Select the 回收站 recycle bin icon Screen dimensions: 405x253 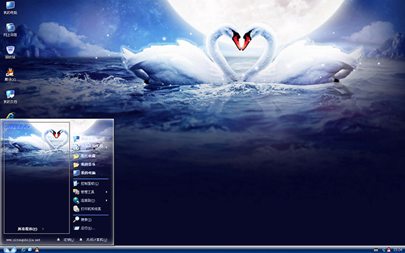click(x=10, y=52)
